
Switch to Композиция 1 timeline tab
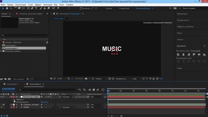click(x=12, y=84)
